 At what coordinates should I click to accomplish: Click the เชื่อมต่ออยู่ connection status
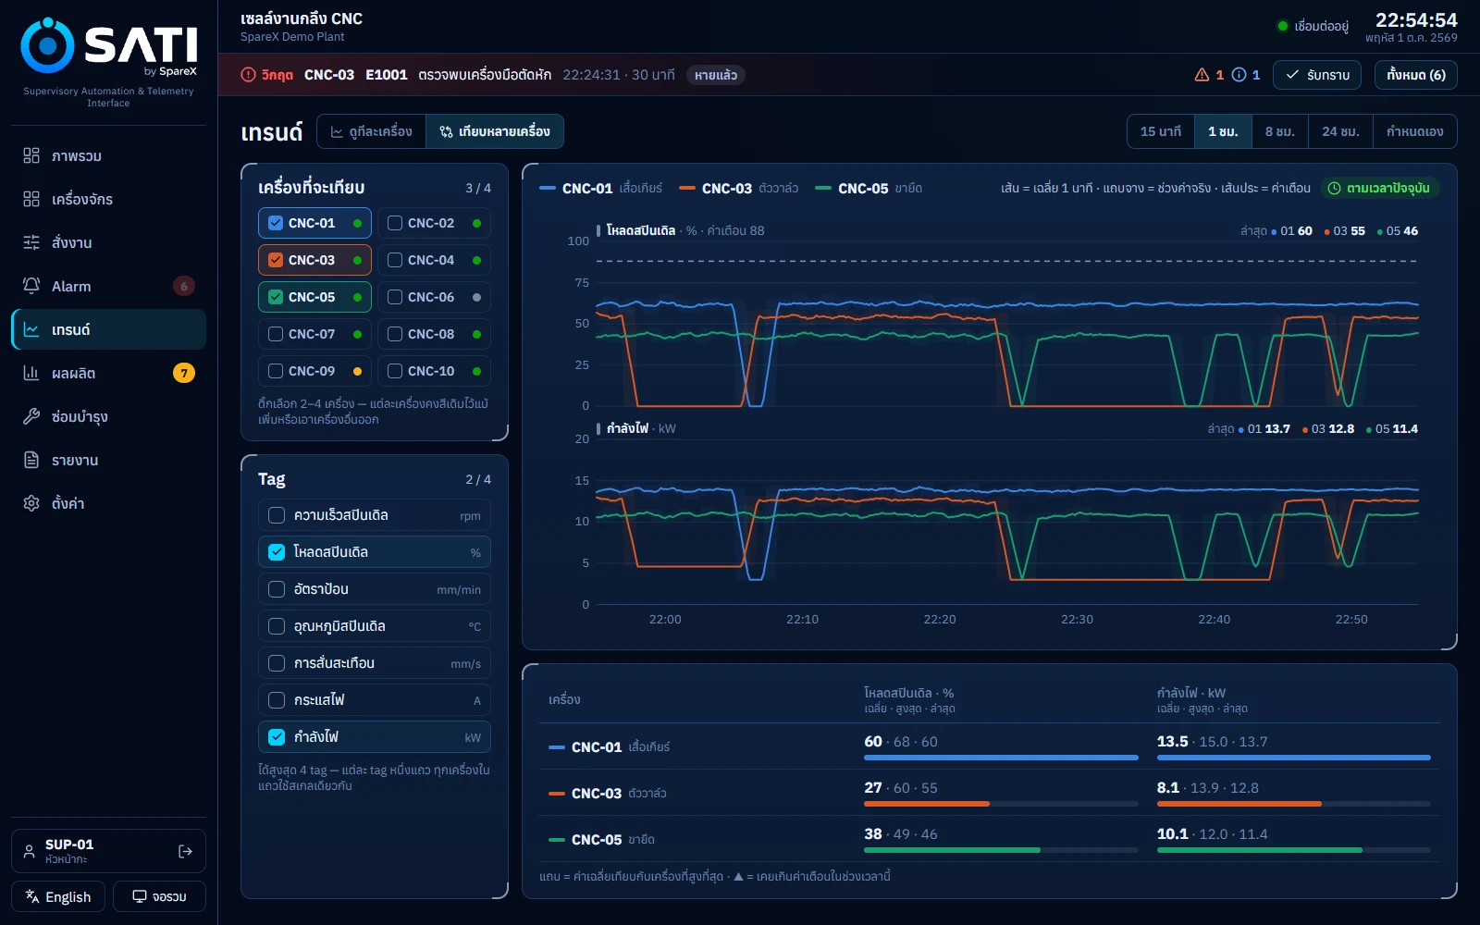click(1313, 26)
